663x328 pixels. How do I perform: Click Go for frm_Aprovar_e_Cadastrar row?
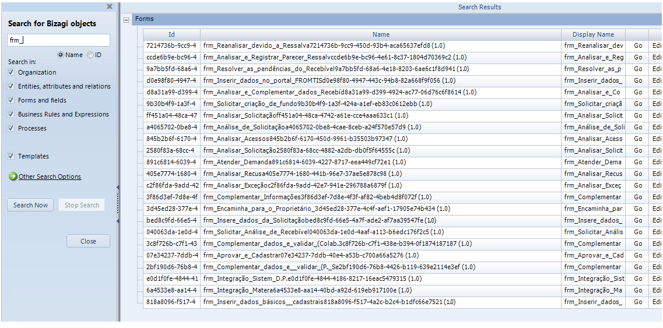[x=637, y=255]
